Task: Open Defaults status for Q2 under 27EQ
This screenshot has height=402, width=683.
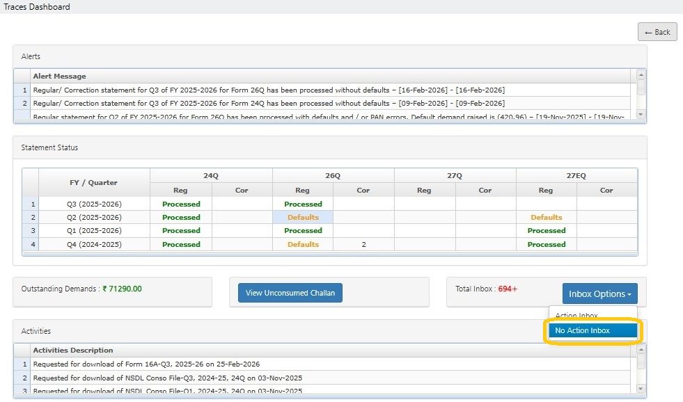Action: 545,217
